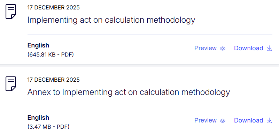Click the (645.81 KB - PDF) file size text
This screenshot has width=279, height=134.
[x=51, y=54]
